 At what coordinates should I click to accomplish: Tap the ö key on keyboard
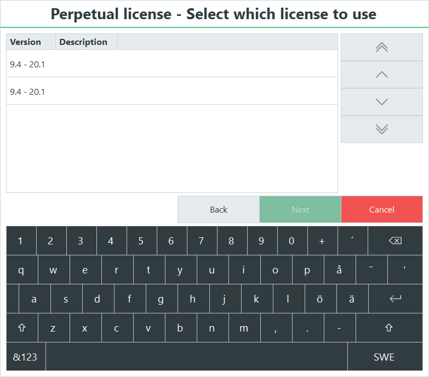(x=321, y=299)
